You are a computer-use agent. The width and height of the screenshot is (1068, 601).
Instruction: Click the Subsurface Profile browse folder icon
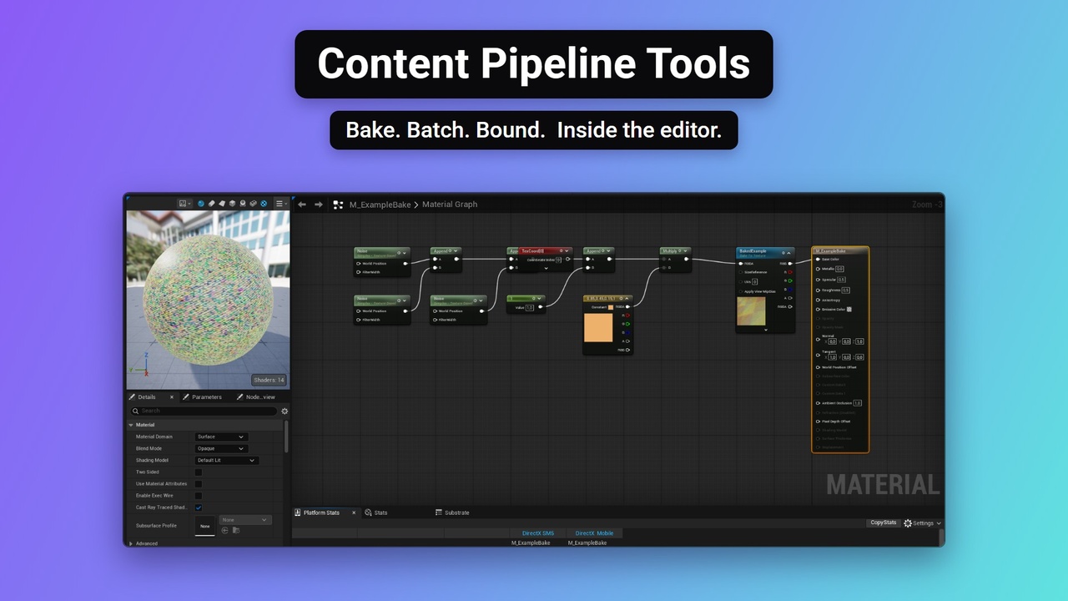pyautogui.click(x=236, y=530)
